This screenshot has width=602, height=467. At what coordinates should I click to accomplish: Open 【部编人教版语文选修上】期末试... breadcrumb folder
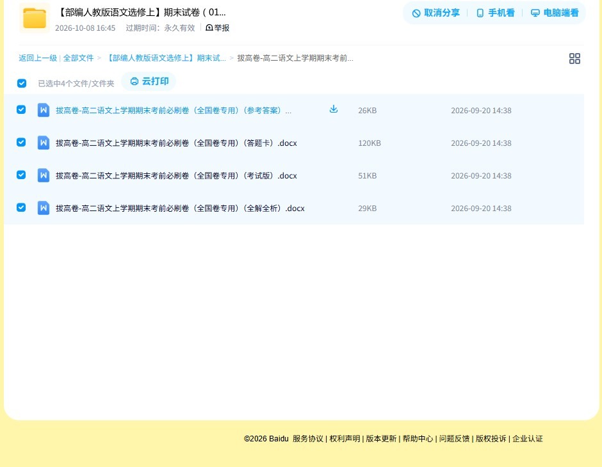click(x=165, y=58)
